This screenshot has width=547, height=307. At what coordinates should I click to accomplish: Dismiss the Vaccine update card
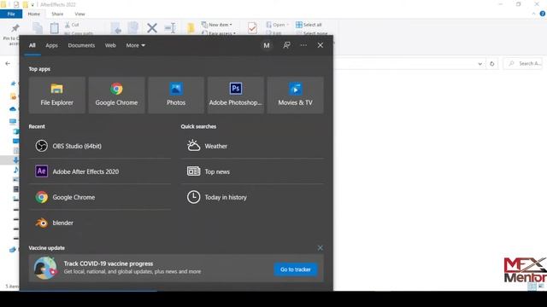click(x=321, y=248)
